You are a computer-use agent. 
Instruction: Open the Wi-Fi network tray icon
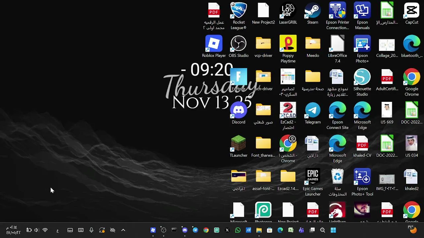[45, 230]
